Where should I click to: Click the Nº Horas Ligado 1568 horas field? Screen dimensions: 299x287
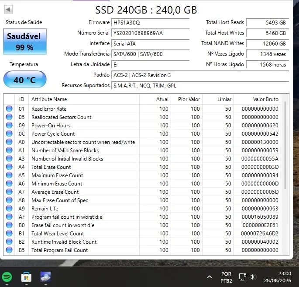(267, 65)
